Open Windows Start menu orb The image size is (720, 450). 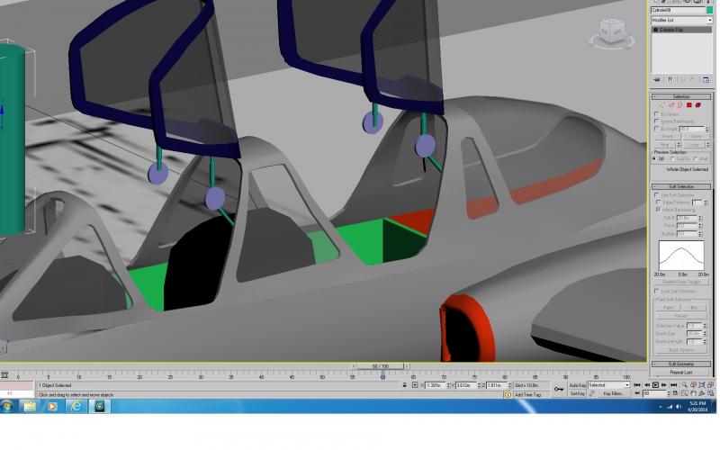click(7, 406)
